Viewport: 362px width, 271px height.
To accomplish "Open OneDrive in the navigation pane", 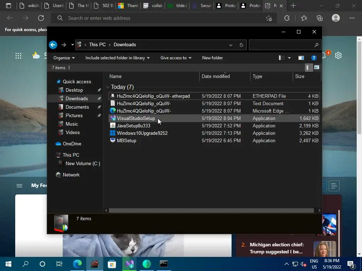I will (x=72, y=144).
